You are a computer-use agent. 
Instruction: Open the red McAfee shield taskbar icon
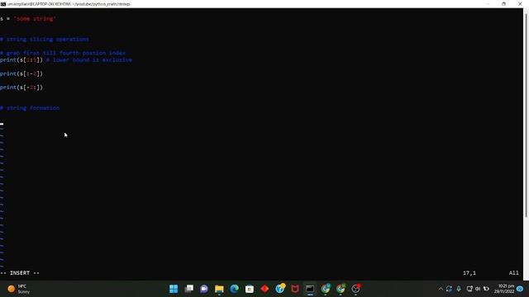(295, 289)
